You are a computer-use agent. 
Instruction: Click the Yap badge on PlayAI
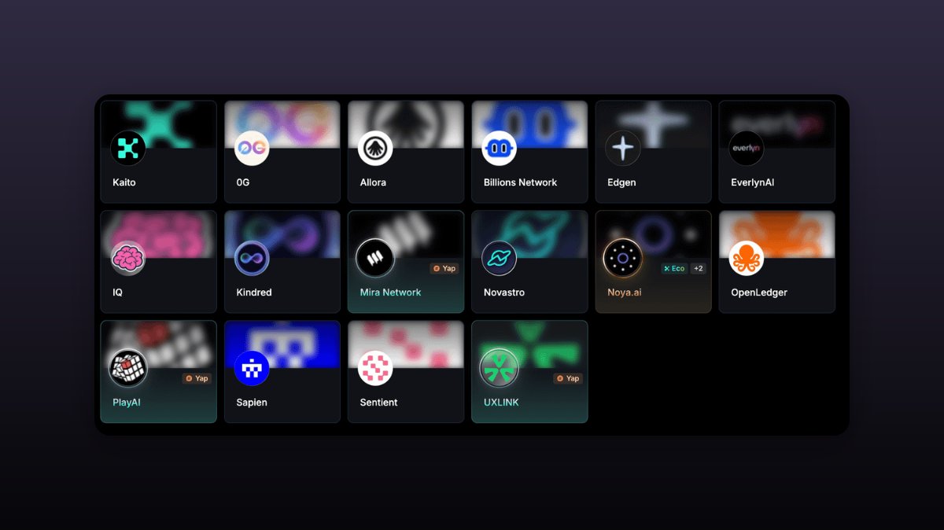(197, 378)
